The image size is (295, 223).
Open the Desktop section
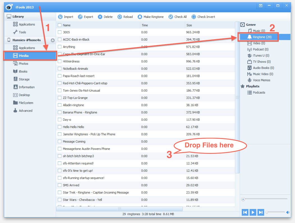click(21, 95)
